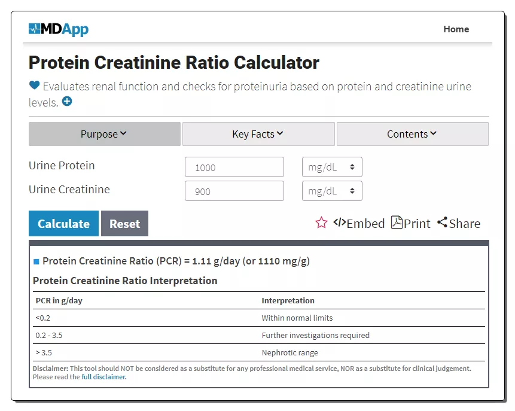The image size is (515, 411).
Task: Click the Print option
Action: [410, 223]
